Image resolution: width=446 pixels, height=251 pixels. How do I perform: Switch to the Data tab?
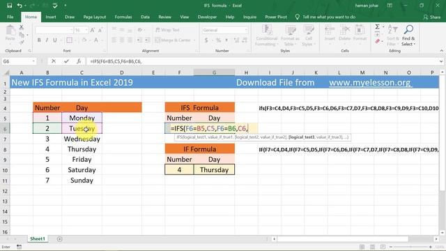[145, 17]
